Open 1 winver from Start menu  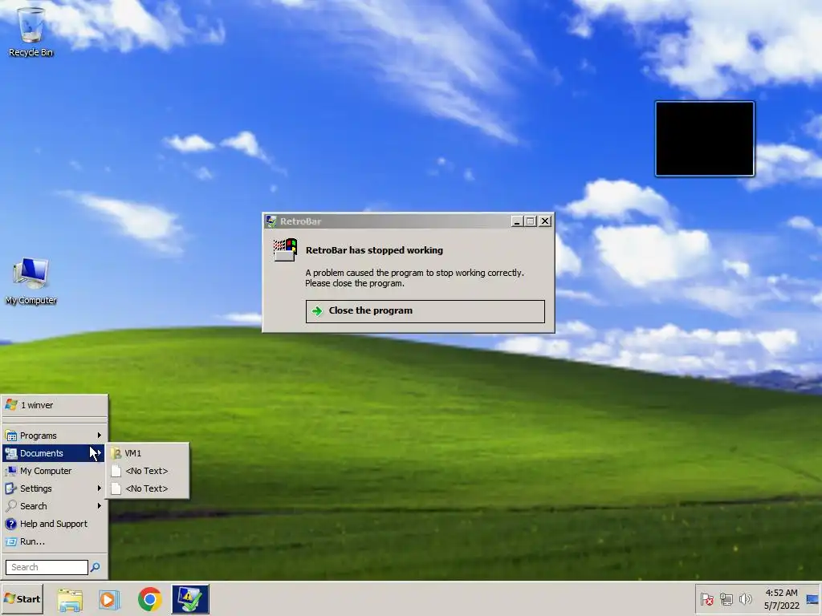point(55,405)
